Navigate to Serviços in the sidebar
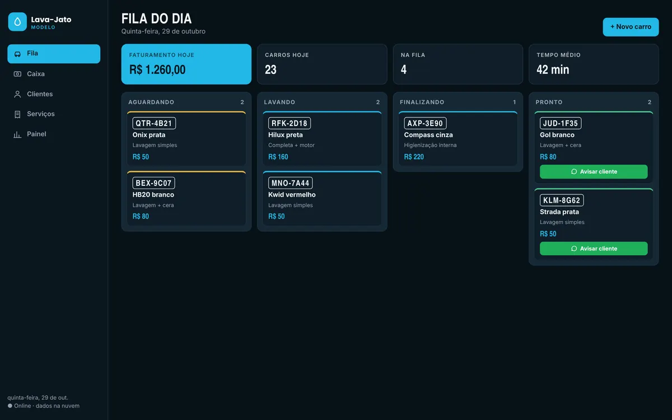Screen dimensions: 672x420 click(54, 114)
